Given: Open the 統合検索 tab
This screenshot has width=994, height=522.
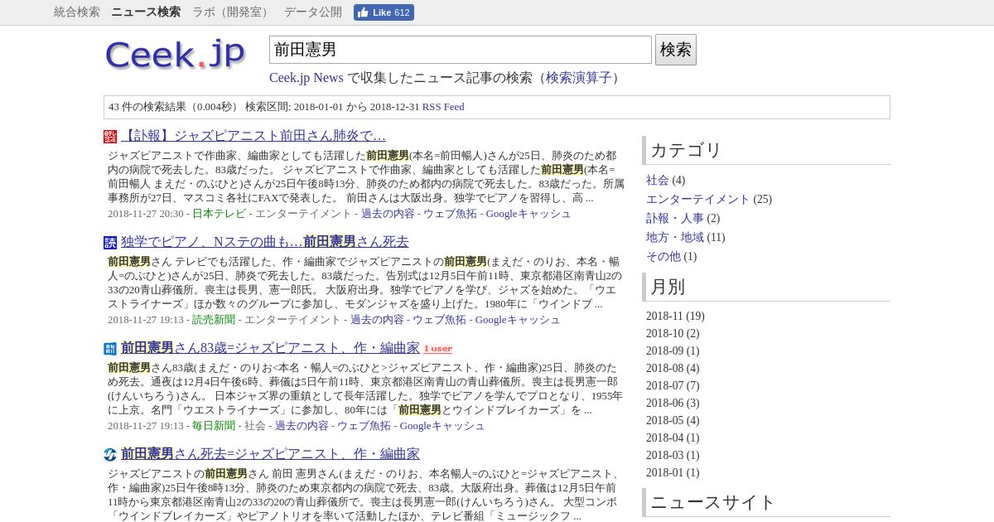Looking at the screenshot, I should pos(77,12).
